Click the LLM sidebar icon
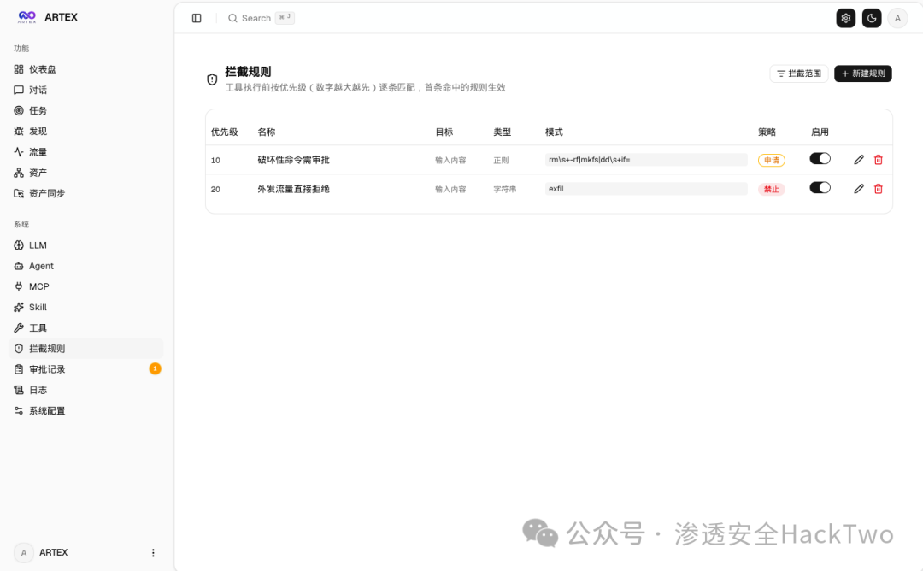 click(x=19, y=244)
